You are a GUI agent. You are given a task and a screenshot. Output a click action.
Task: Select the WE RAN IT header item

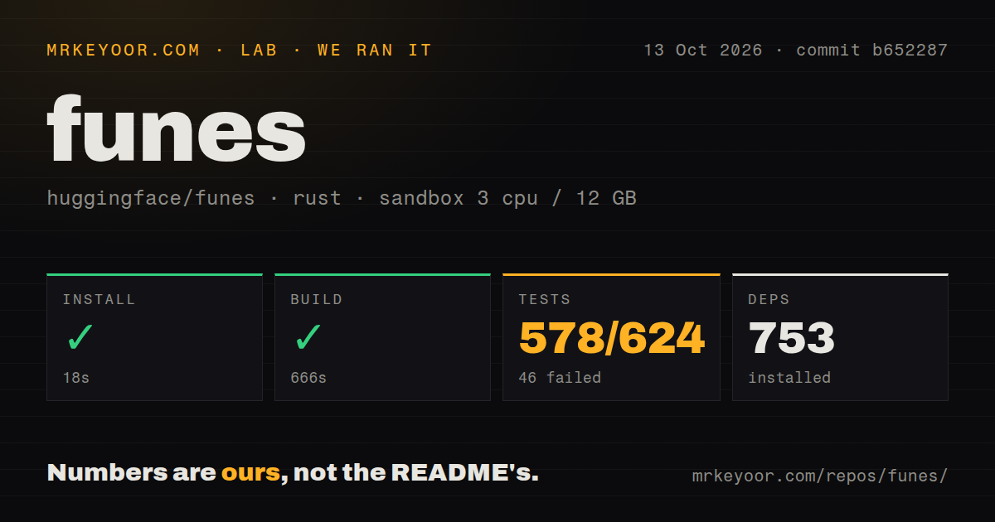tap(375, 51)
